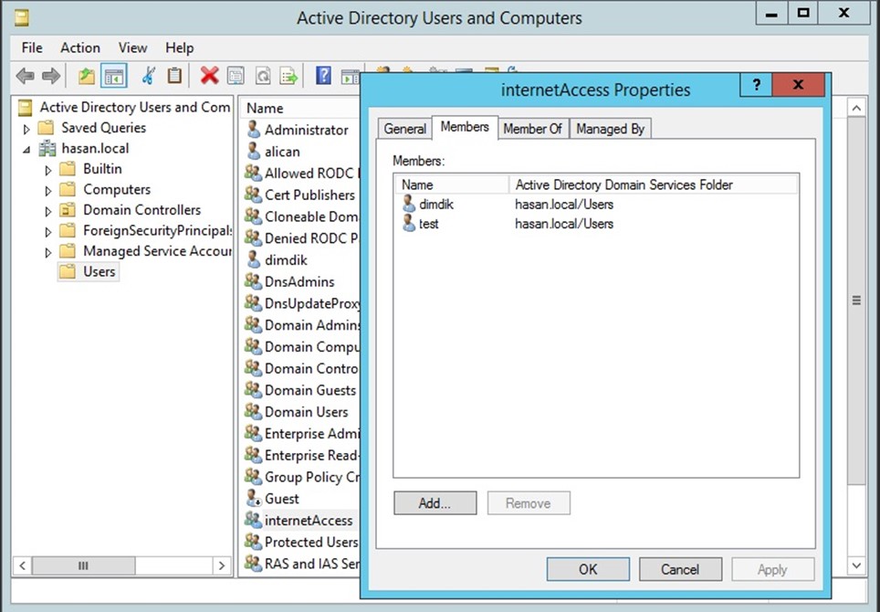Click the Properties toolbar icon
The width and height of the screenshot is (880, 612).
tap(236, 76)
